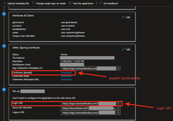Click the Upload metadata file toolbar button
The width and height of the screenshot is (173, 121).
pyautogui.click(x=16, y=3)
